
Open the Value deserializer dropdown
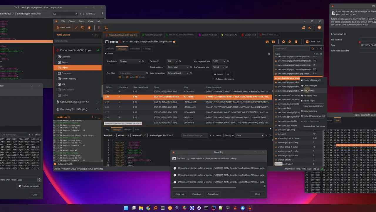178,73
